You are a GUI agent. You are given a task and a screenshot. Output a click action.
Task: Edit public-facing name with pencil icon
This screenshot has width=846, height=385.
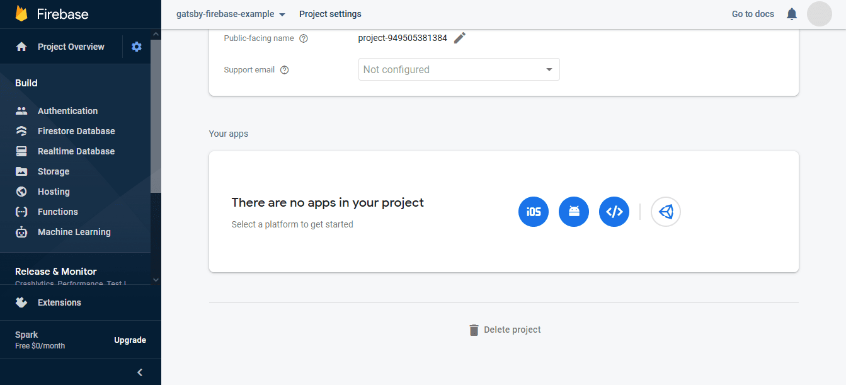pyautogui.click(x=460, y=38)
